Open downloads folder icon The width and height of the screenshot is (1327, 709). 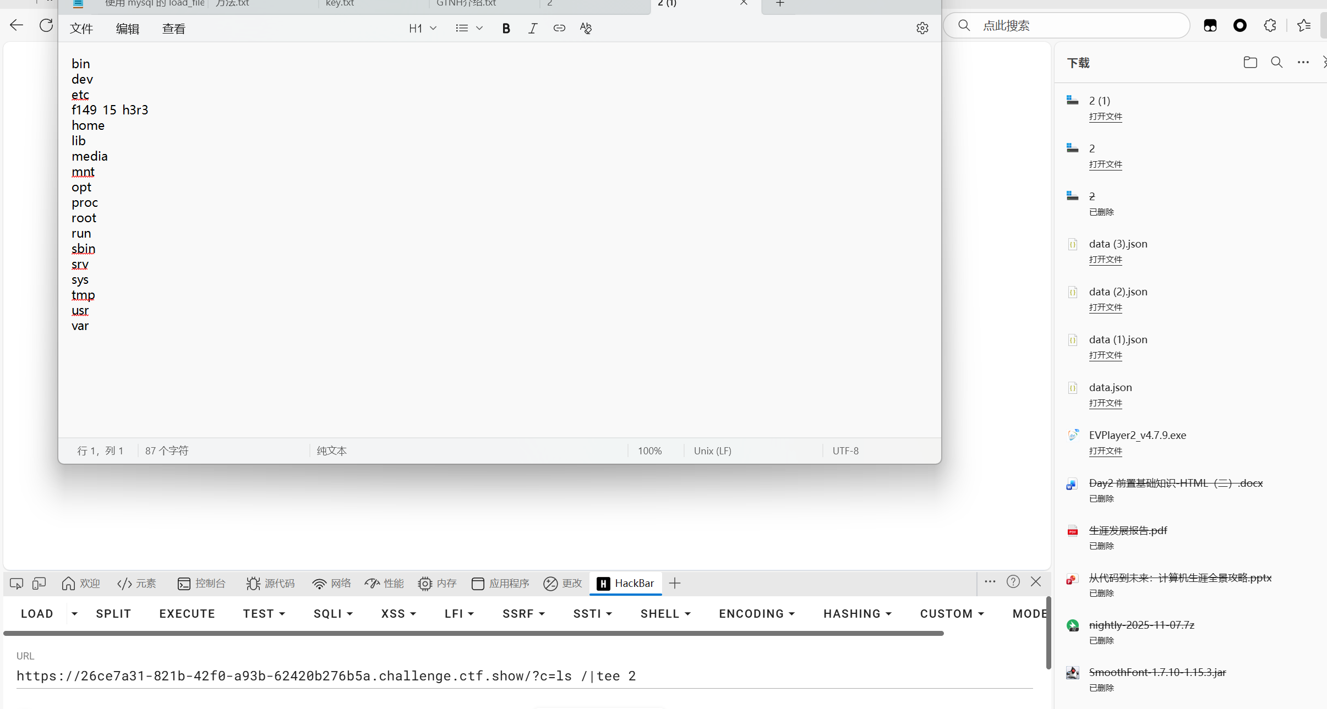[x=1250, y=63]
